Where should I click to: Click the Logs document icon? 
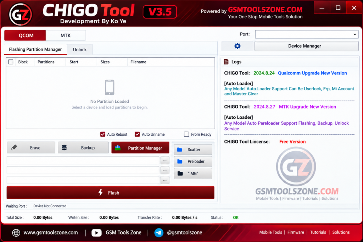click(x=226, y=62)
